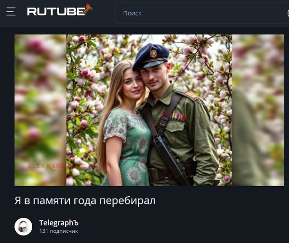This screenshot has width=289, height=243.
Task: Click the 131 подписчик subscriber count
Action: point(59,231)
